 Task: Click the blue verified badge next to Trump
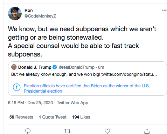[55, 67]
